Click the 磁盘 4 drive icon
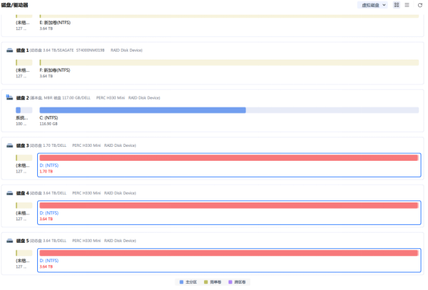This screenshot has height=290, width=428. [x=10, y=193]
